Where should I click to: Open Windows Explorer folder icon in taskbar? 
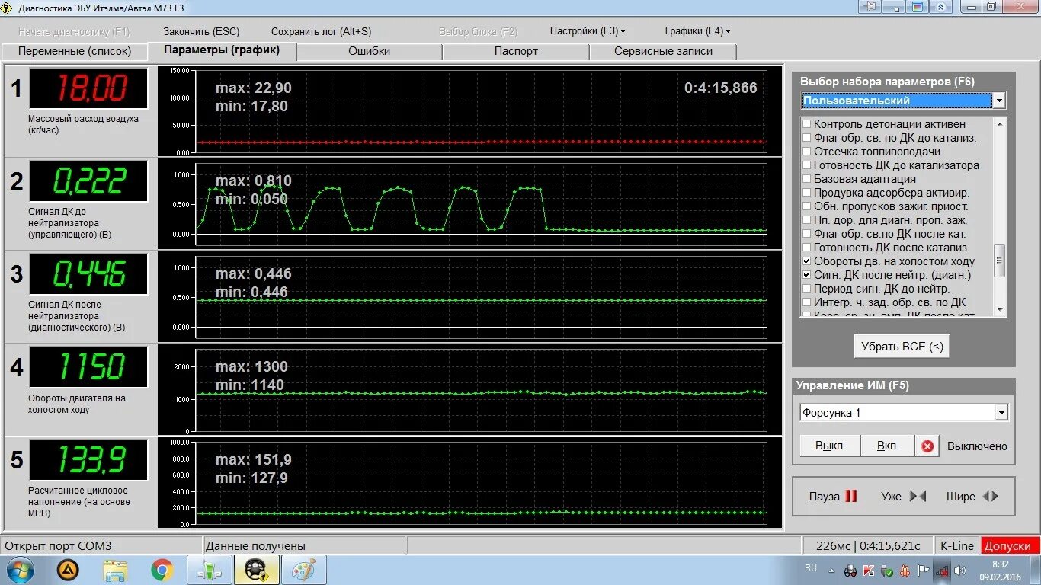pyautogui.click(x=116, y=570)
